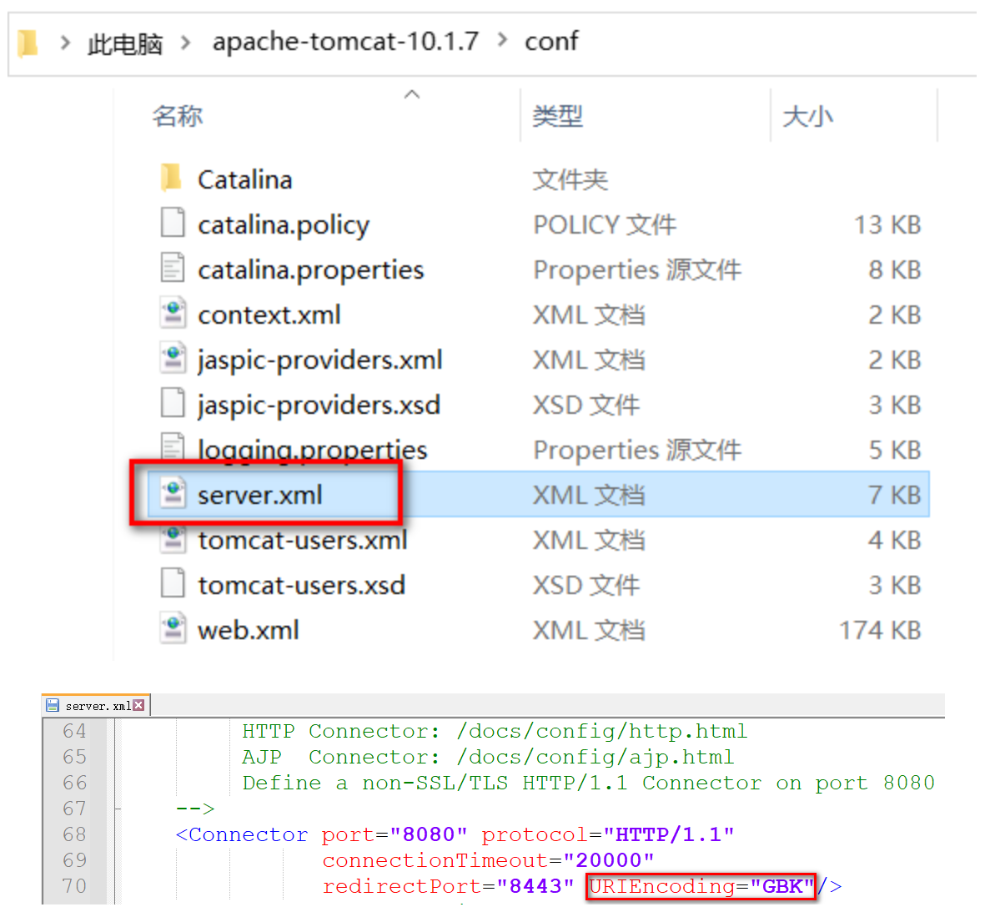Place cursor on /docs/config/http.html text
The height and width of the screenshot is (907, 1000).
602,732
